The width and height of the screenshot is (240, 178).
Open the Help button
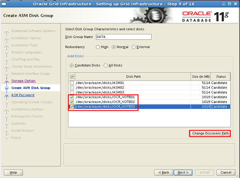(x=13, y=173)
